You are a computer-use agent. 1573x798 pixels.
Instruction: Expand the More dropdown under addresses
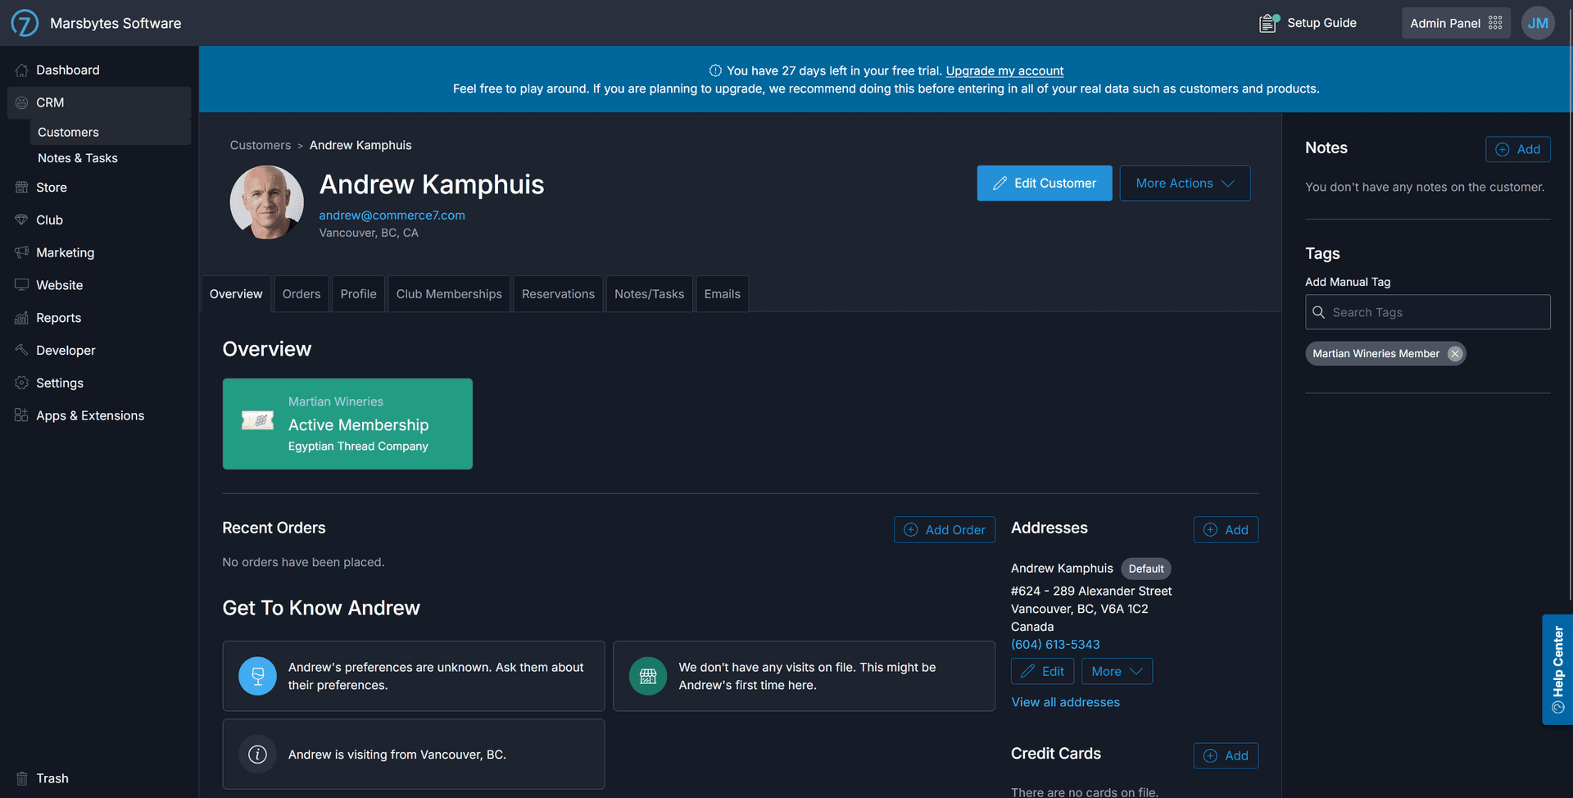(x=1116, y=671)
